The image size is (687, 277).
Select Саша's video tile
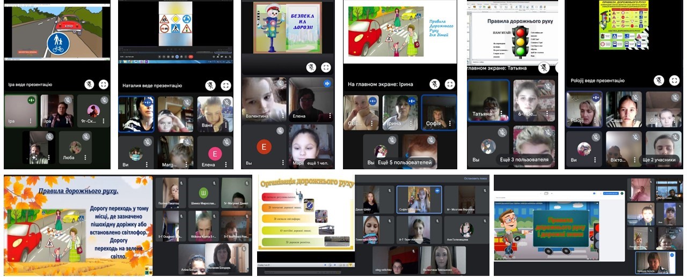(x=623, y=109)
